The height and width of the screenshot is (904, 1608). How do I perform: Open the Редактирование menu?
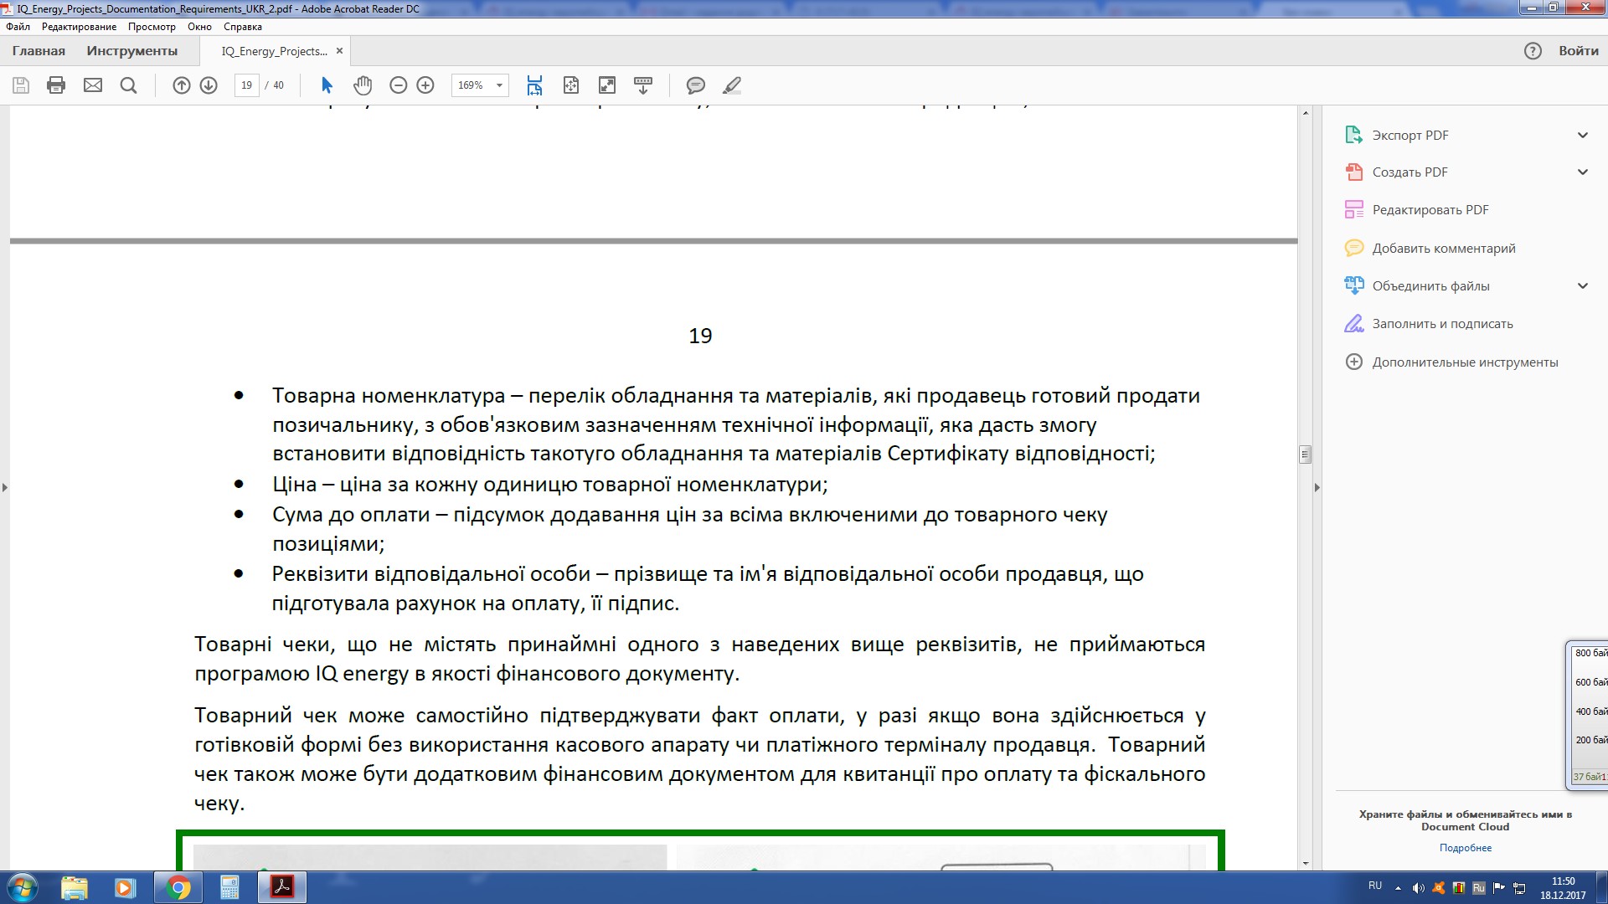[79, 27]
